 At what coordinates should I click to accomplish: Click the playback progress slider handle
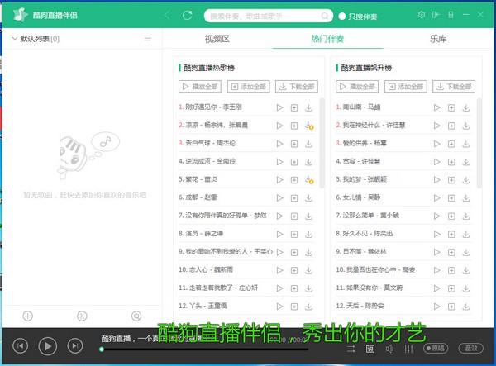(102, 349)
